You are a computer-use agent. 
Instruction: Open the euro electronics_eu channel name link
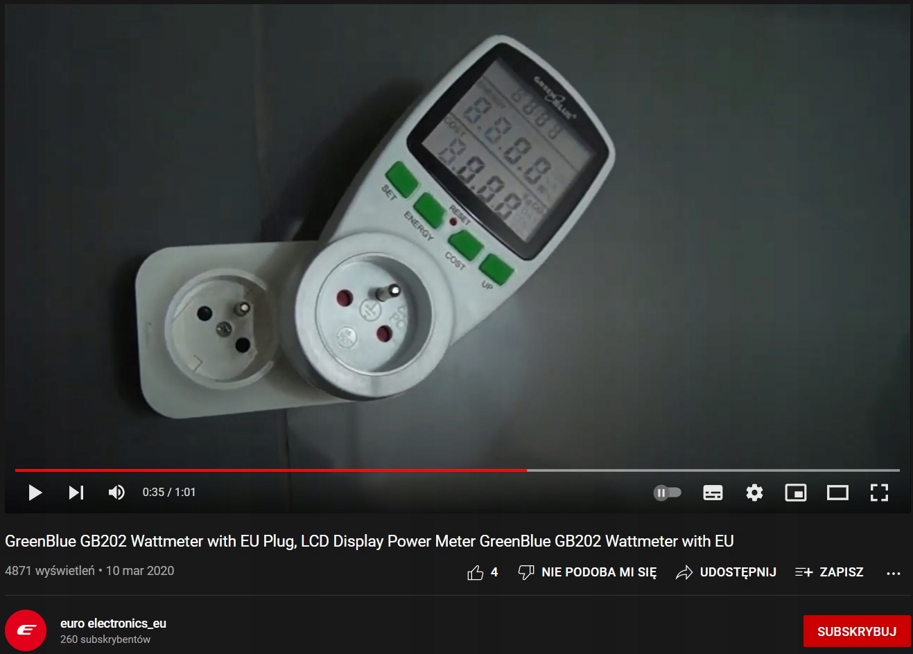coord(113,624)
